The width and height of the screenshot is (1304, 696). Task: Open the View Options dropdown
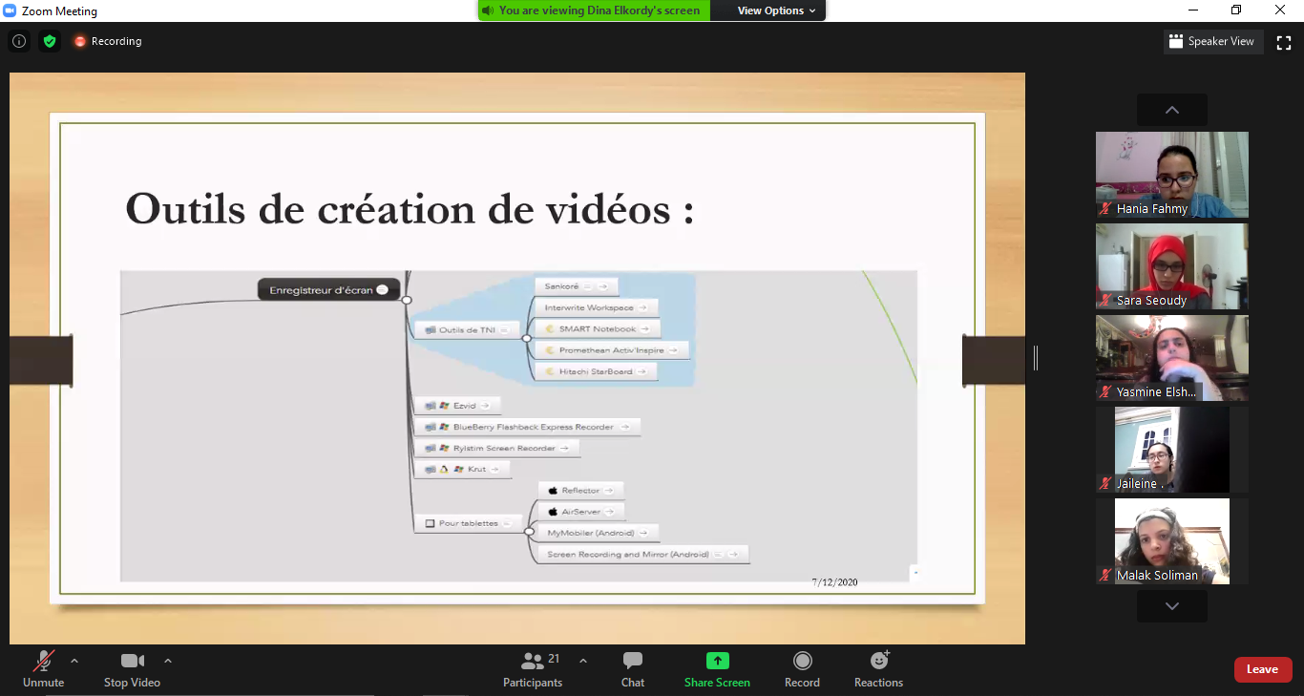point(776,11)
